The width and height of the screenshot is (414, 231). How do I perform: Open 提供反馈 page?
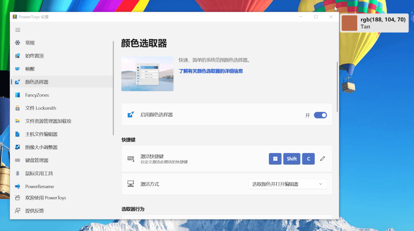62,211
